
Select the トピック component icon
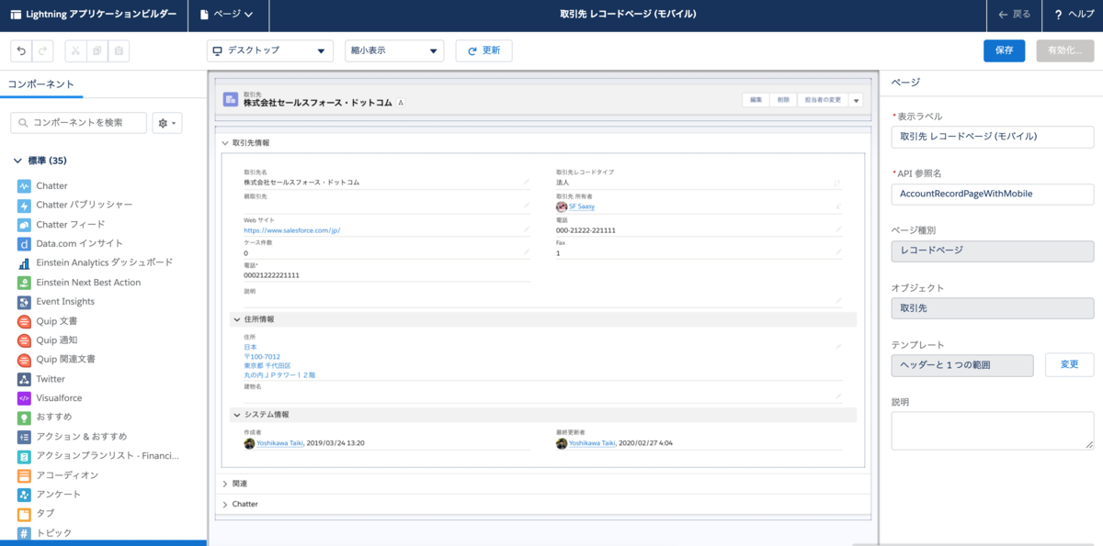pyautogui.click(x=25, y=532)
